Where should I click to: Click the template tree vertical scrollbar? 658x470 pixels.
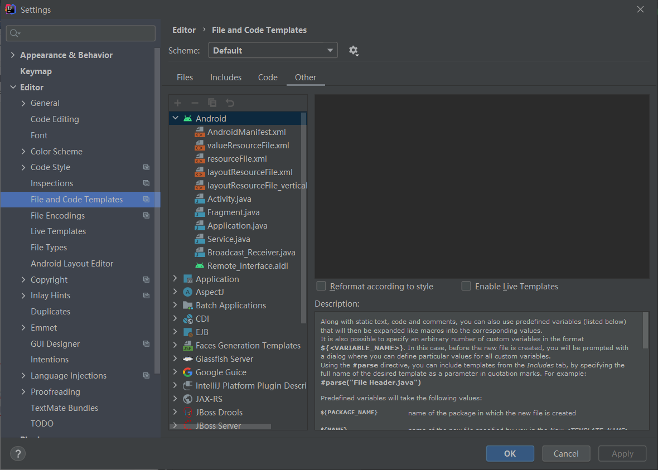(304, 217)
